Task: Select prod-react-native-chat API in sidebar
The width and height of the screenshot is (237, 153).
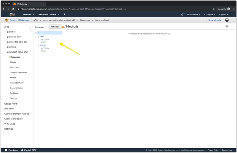Action: click(17, 52)
